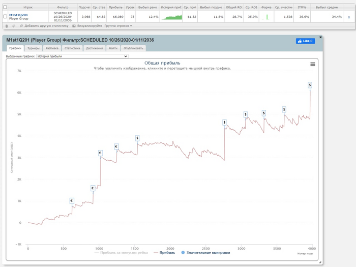The height and width of the screenshot is (267, 356).
Task: Click the euro win marker just below 1K profit
Action: pos(72,201)
